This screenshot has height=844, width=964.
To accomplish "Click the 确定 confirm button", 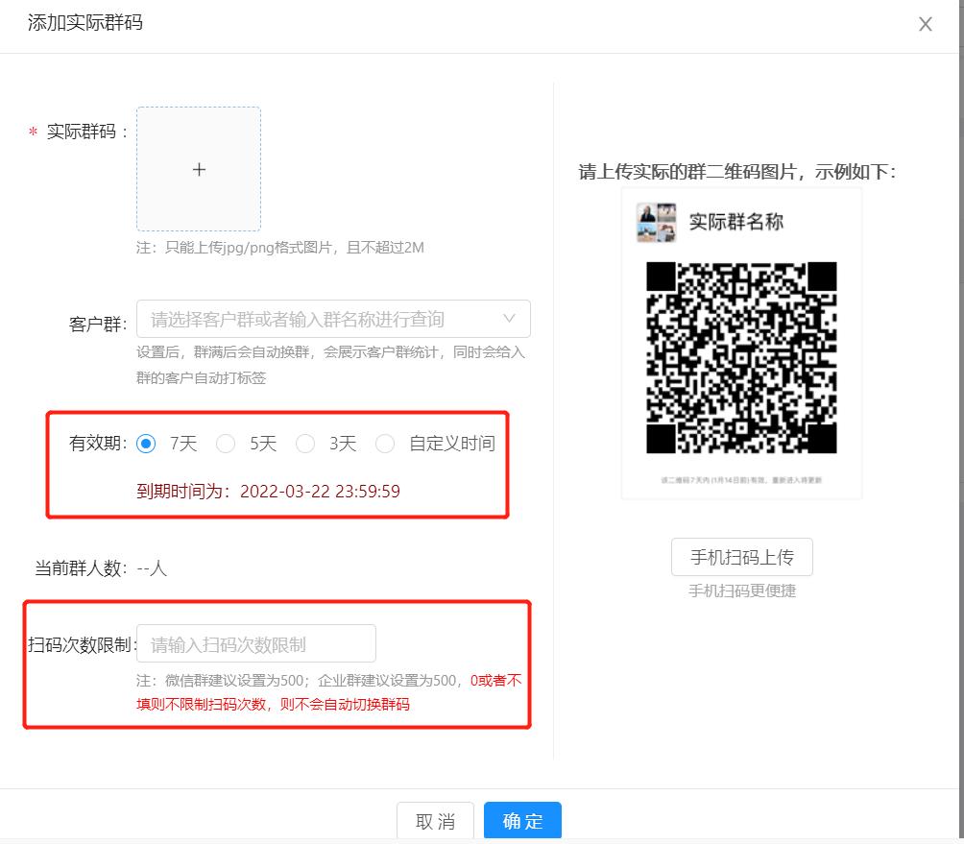I will coord(522,821).
